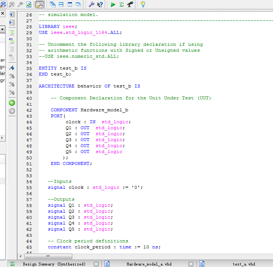Click the decrease indent icon

point(12,14)
